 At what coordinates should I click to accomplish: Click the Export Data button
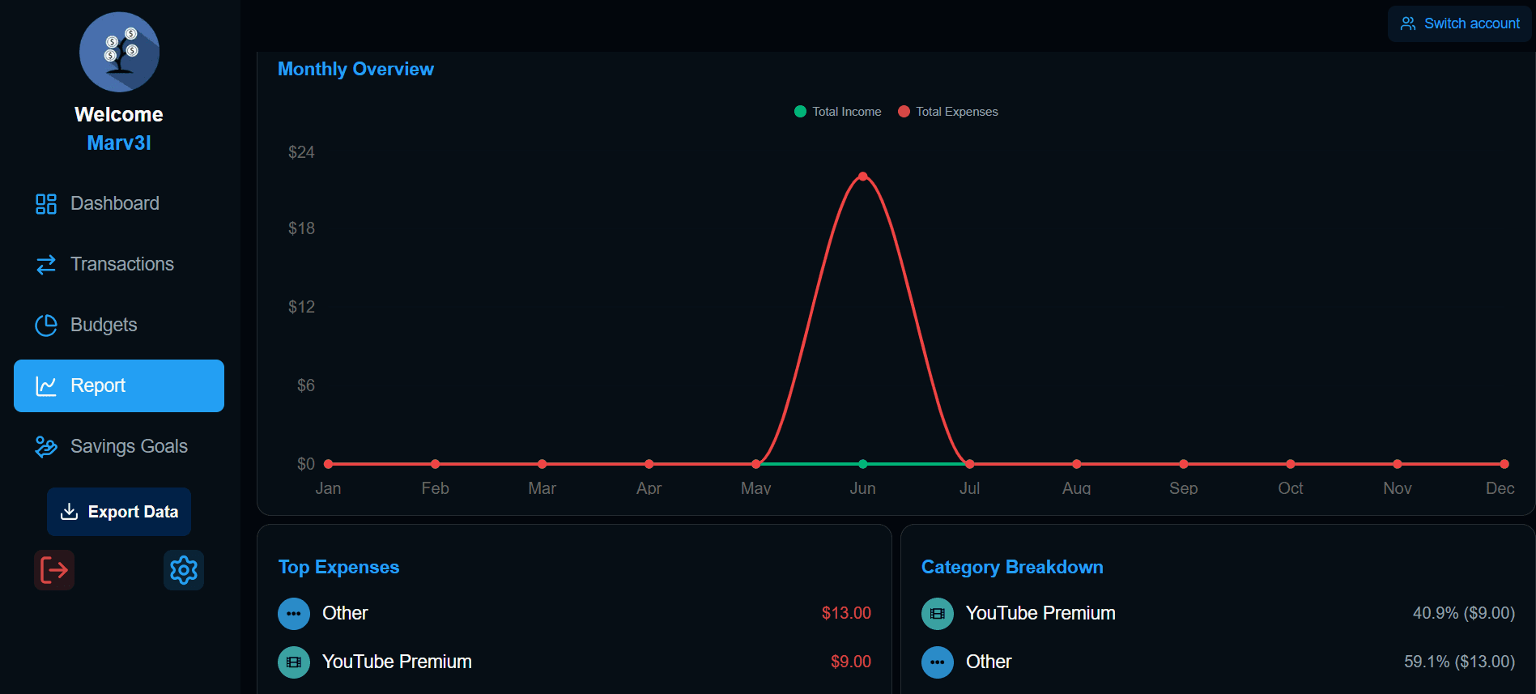tap(119, 512)
